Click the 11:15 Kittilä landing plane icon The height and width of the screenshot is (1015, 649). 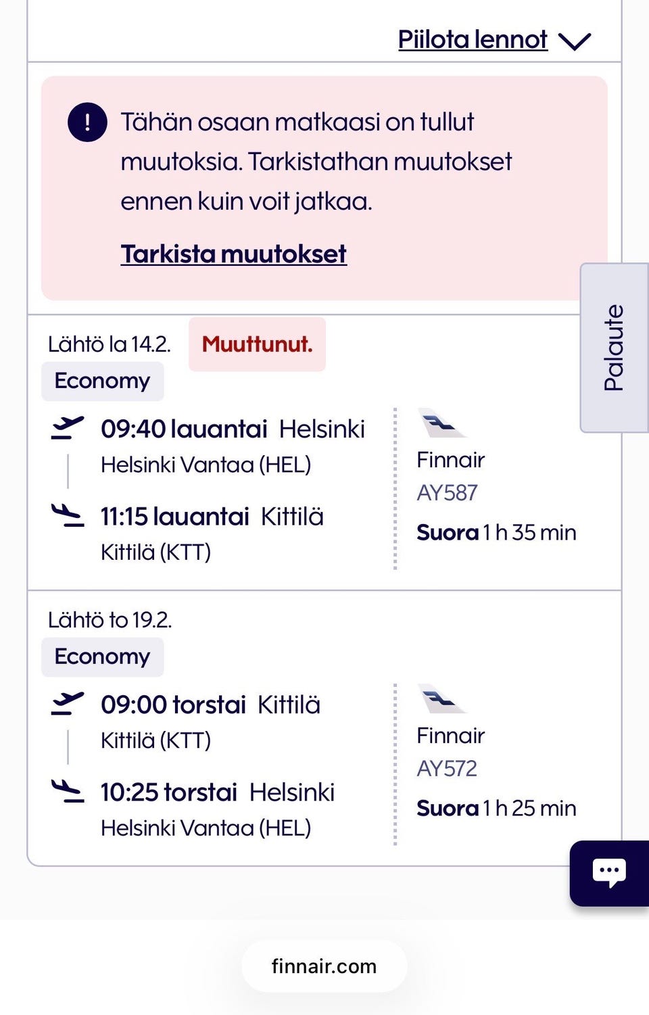68,515
